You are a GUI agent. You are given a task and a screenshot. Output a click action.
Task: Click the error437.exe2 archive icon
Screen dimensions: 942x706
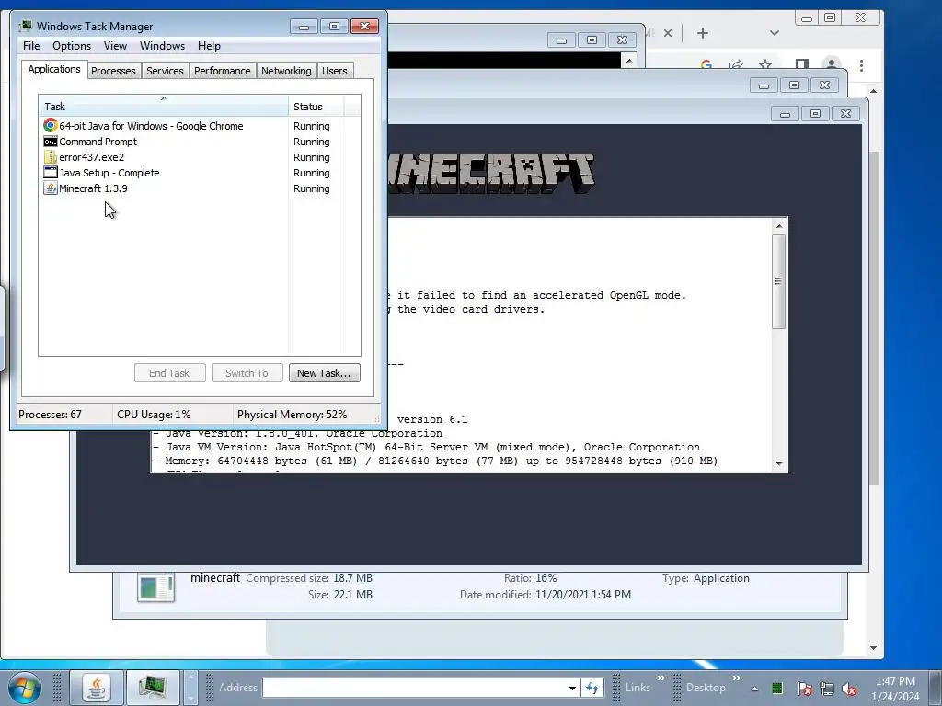51,156
